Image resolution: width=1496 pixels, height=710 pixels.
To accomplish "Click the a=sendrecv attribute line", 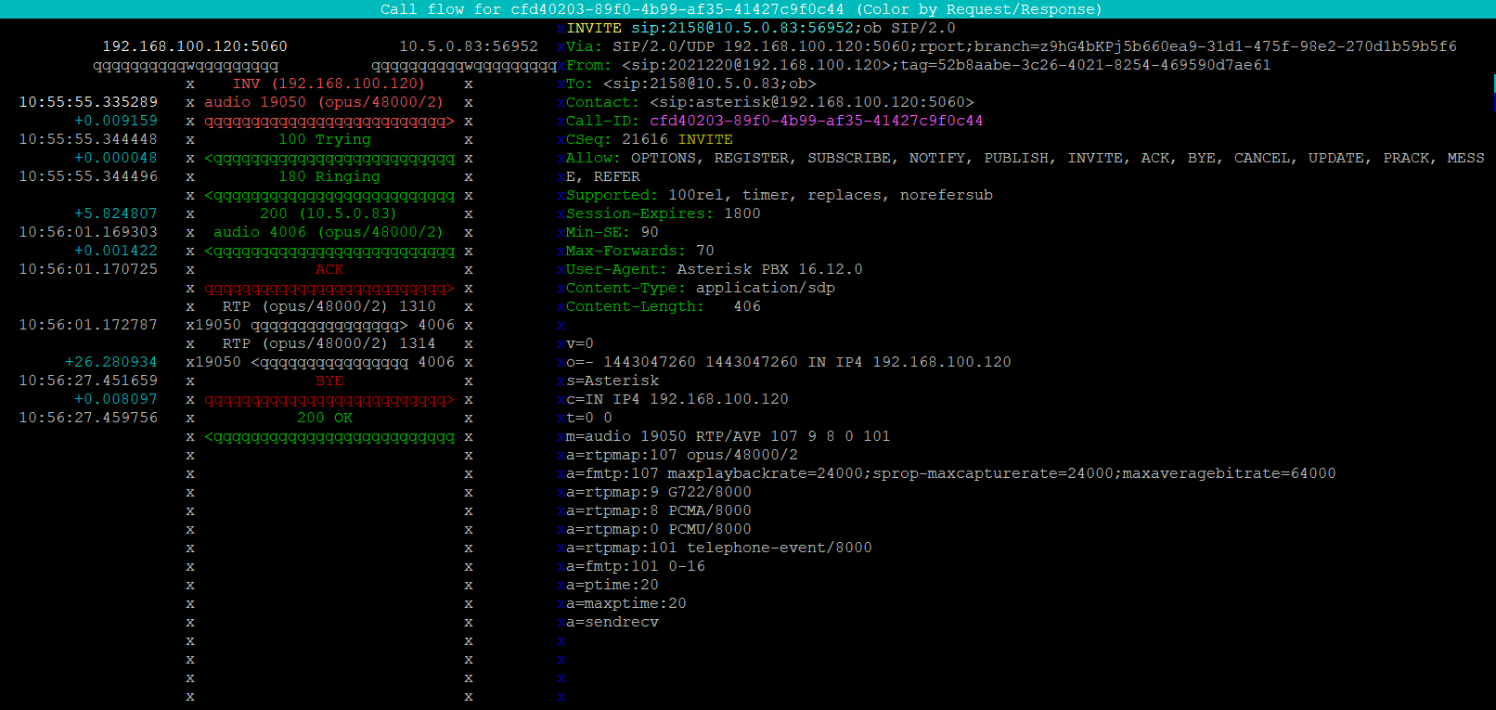I will tap(612, 622).
